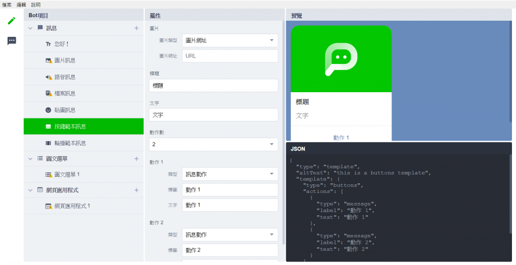Select the 網頁應用程式 1 item
The height and width of the screenshot is (265, 516).
tap(84, 206)
